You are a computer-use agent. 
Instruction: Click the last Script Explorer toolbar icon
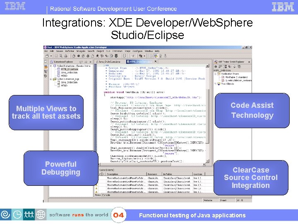pos(239,66)
